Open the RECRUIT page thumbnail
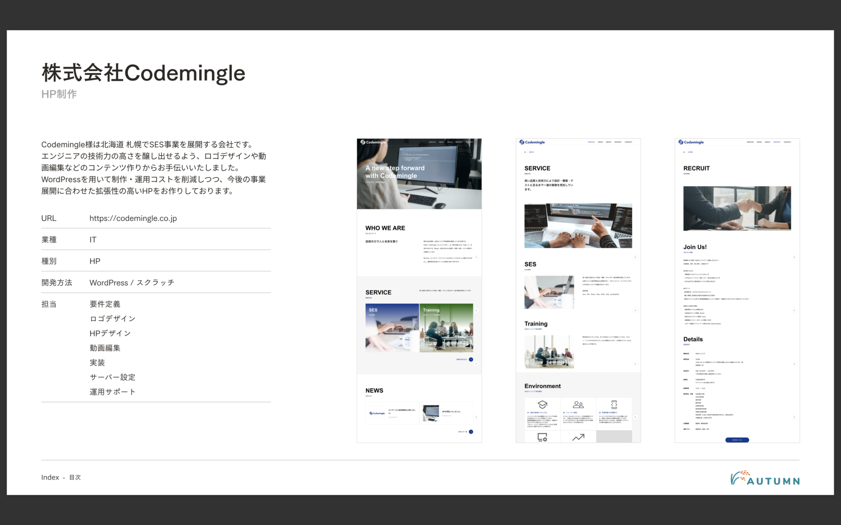Viewport: 841px width, 525px height. click(737, 290)
